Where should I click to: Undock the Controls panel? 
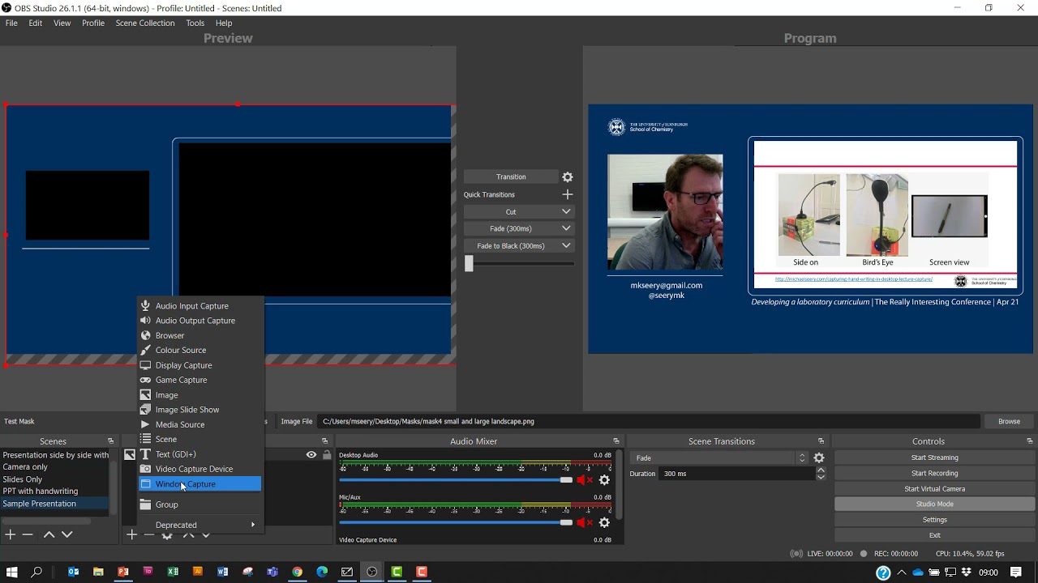click(x=1030, y=441)
